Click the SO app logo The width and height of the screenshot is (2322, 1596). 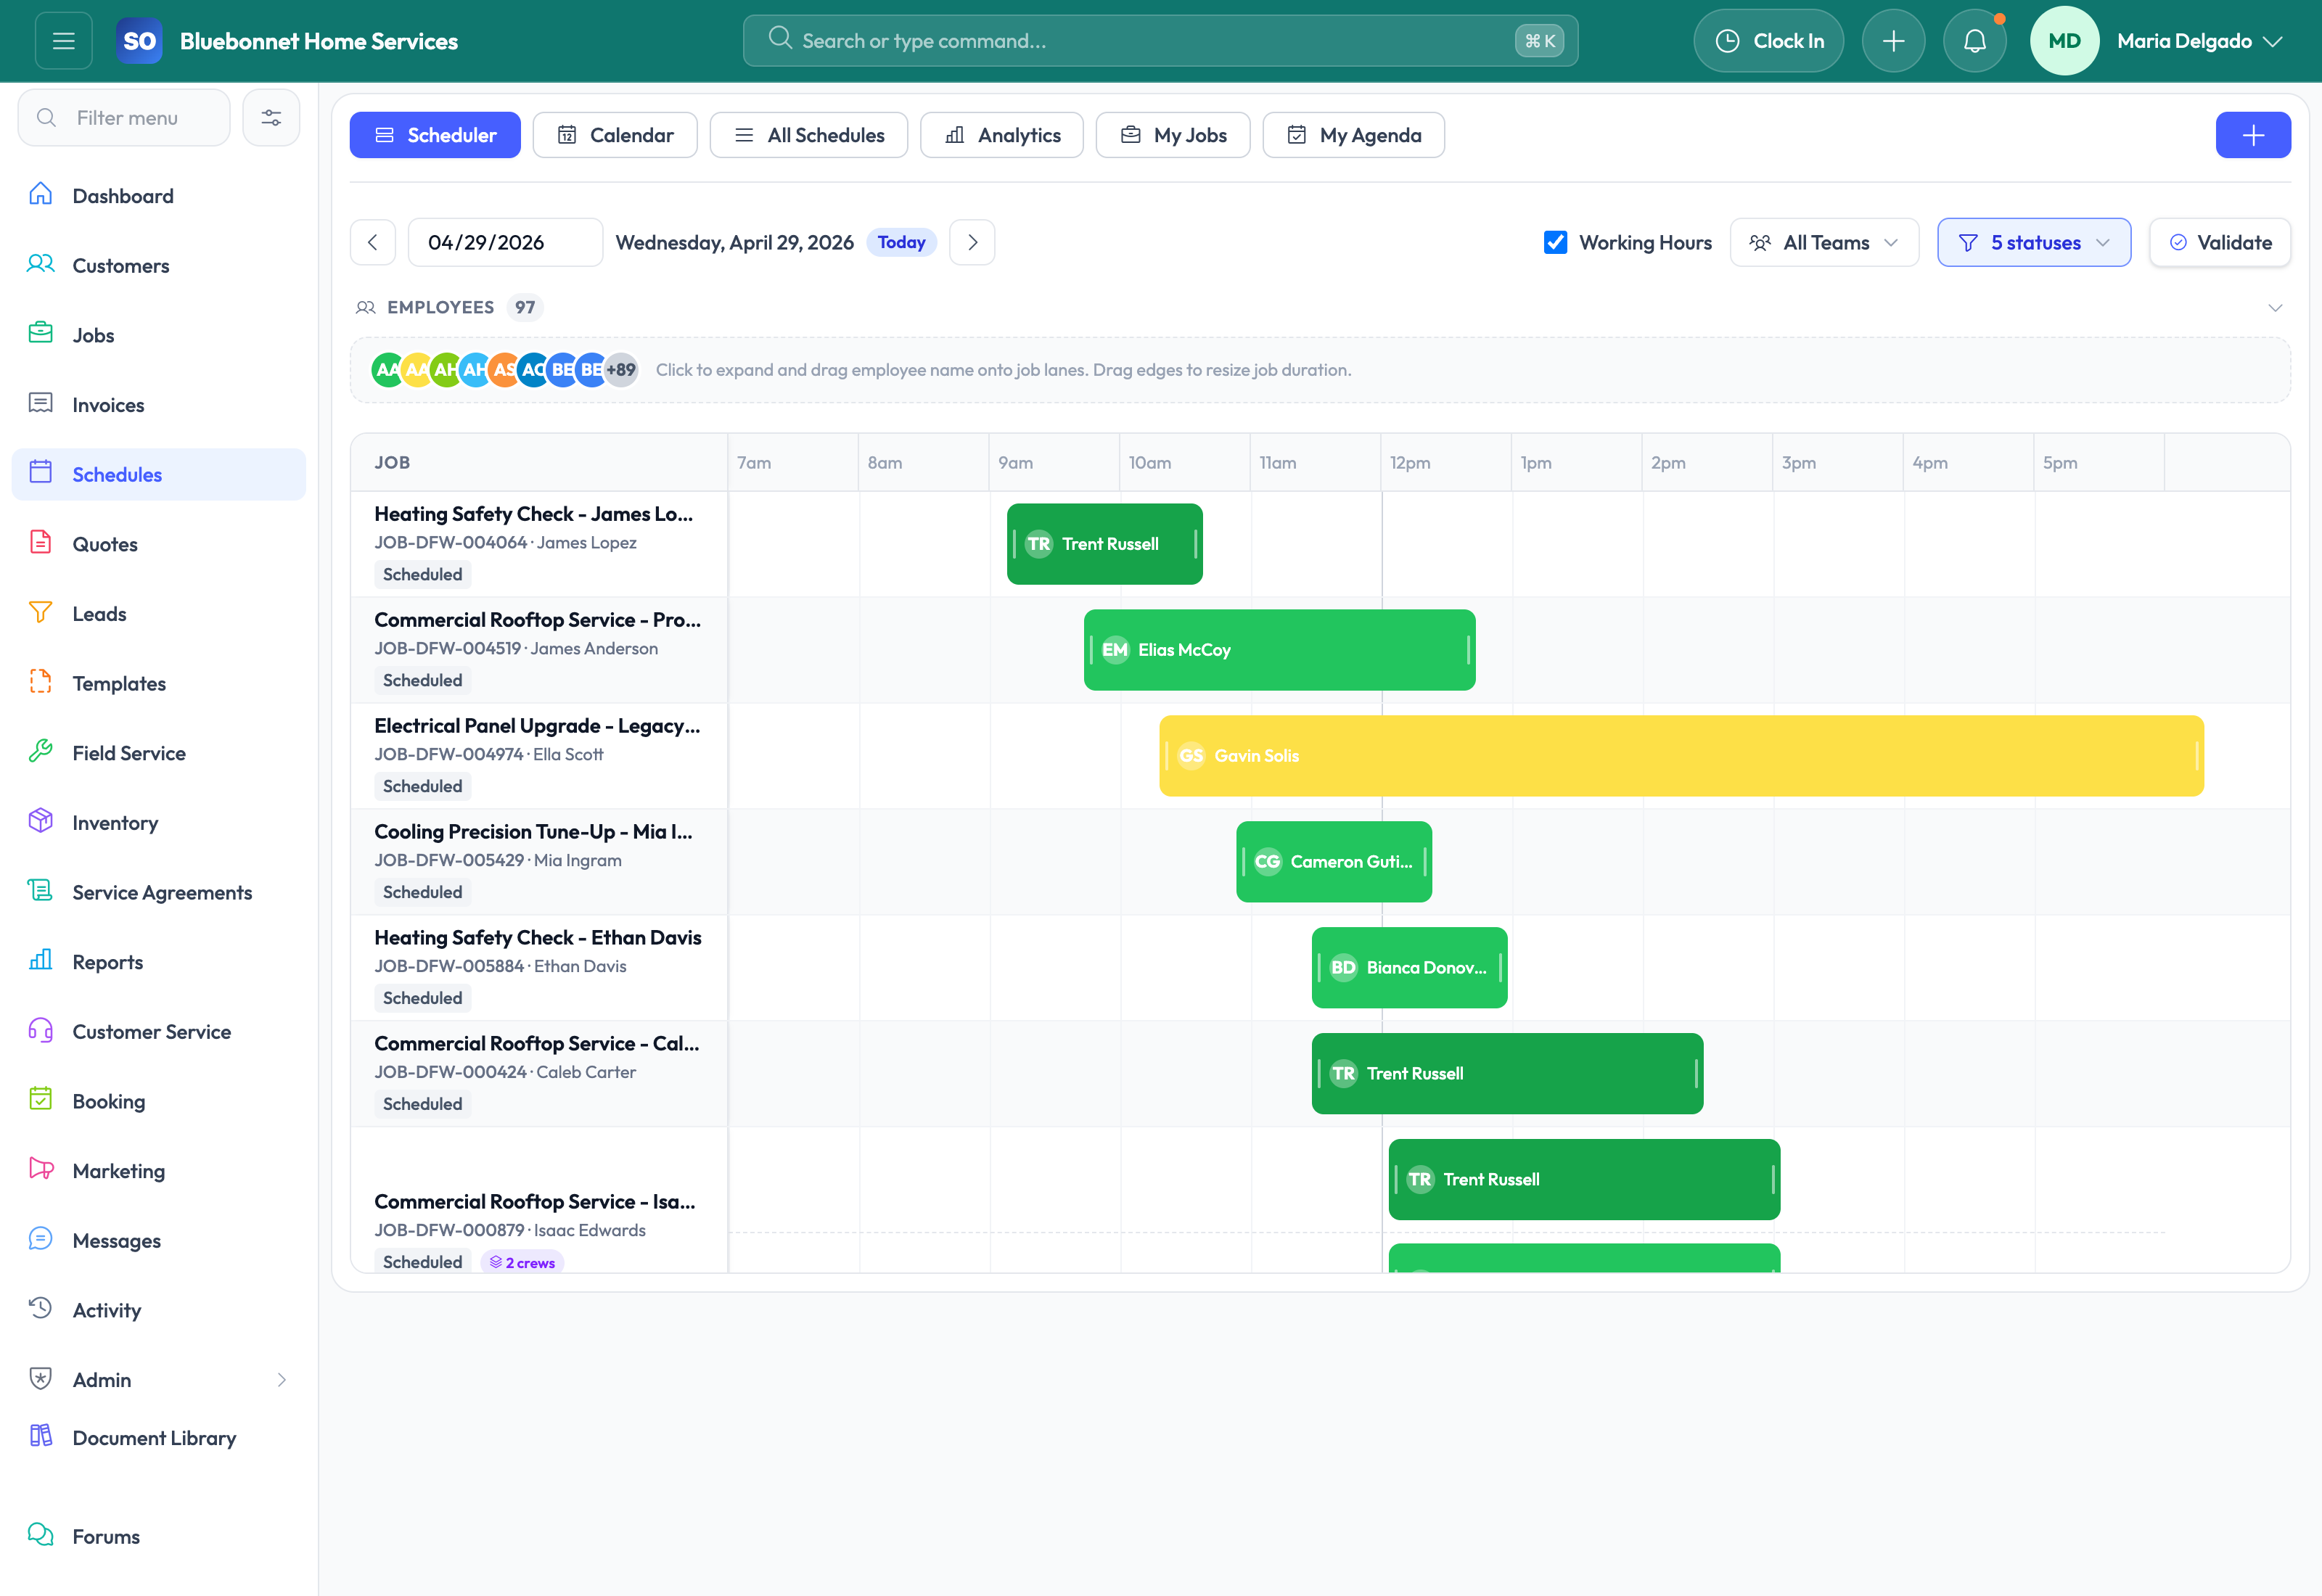tap(139, 41)
